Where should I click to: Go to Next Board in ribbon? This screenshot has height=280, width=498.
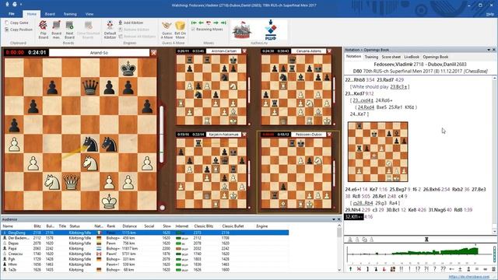coord(69,30)
